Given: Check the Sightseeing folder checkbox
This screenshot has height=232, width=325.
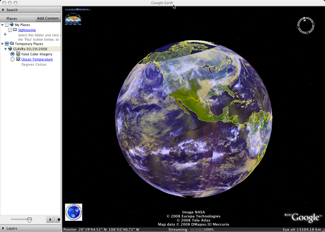Looking at the screenshot, I should 10,30.
